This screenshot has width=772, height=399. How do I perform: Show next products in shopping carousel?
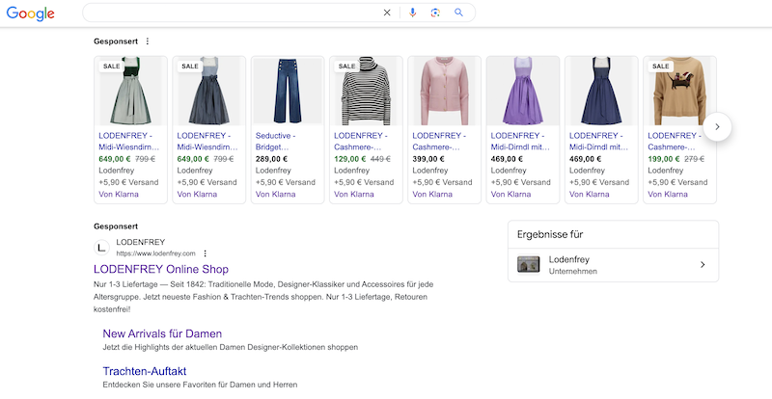[x=717, y=127]
